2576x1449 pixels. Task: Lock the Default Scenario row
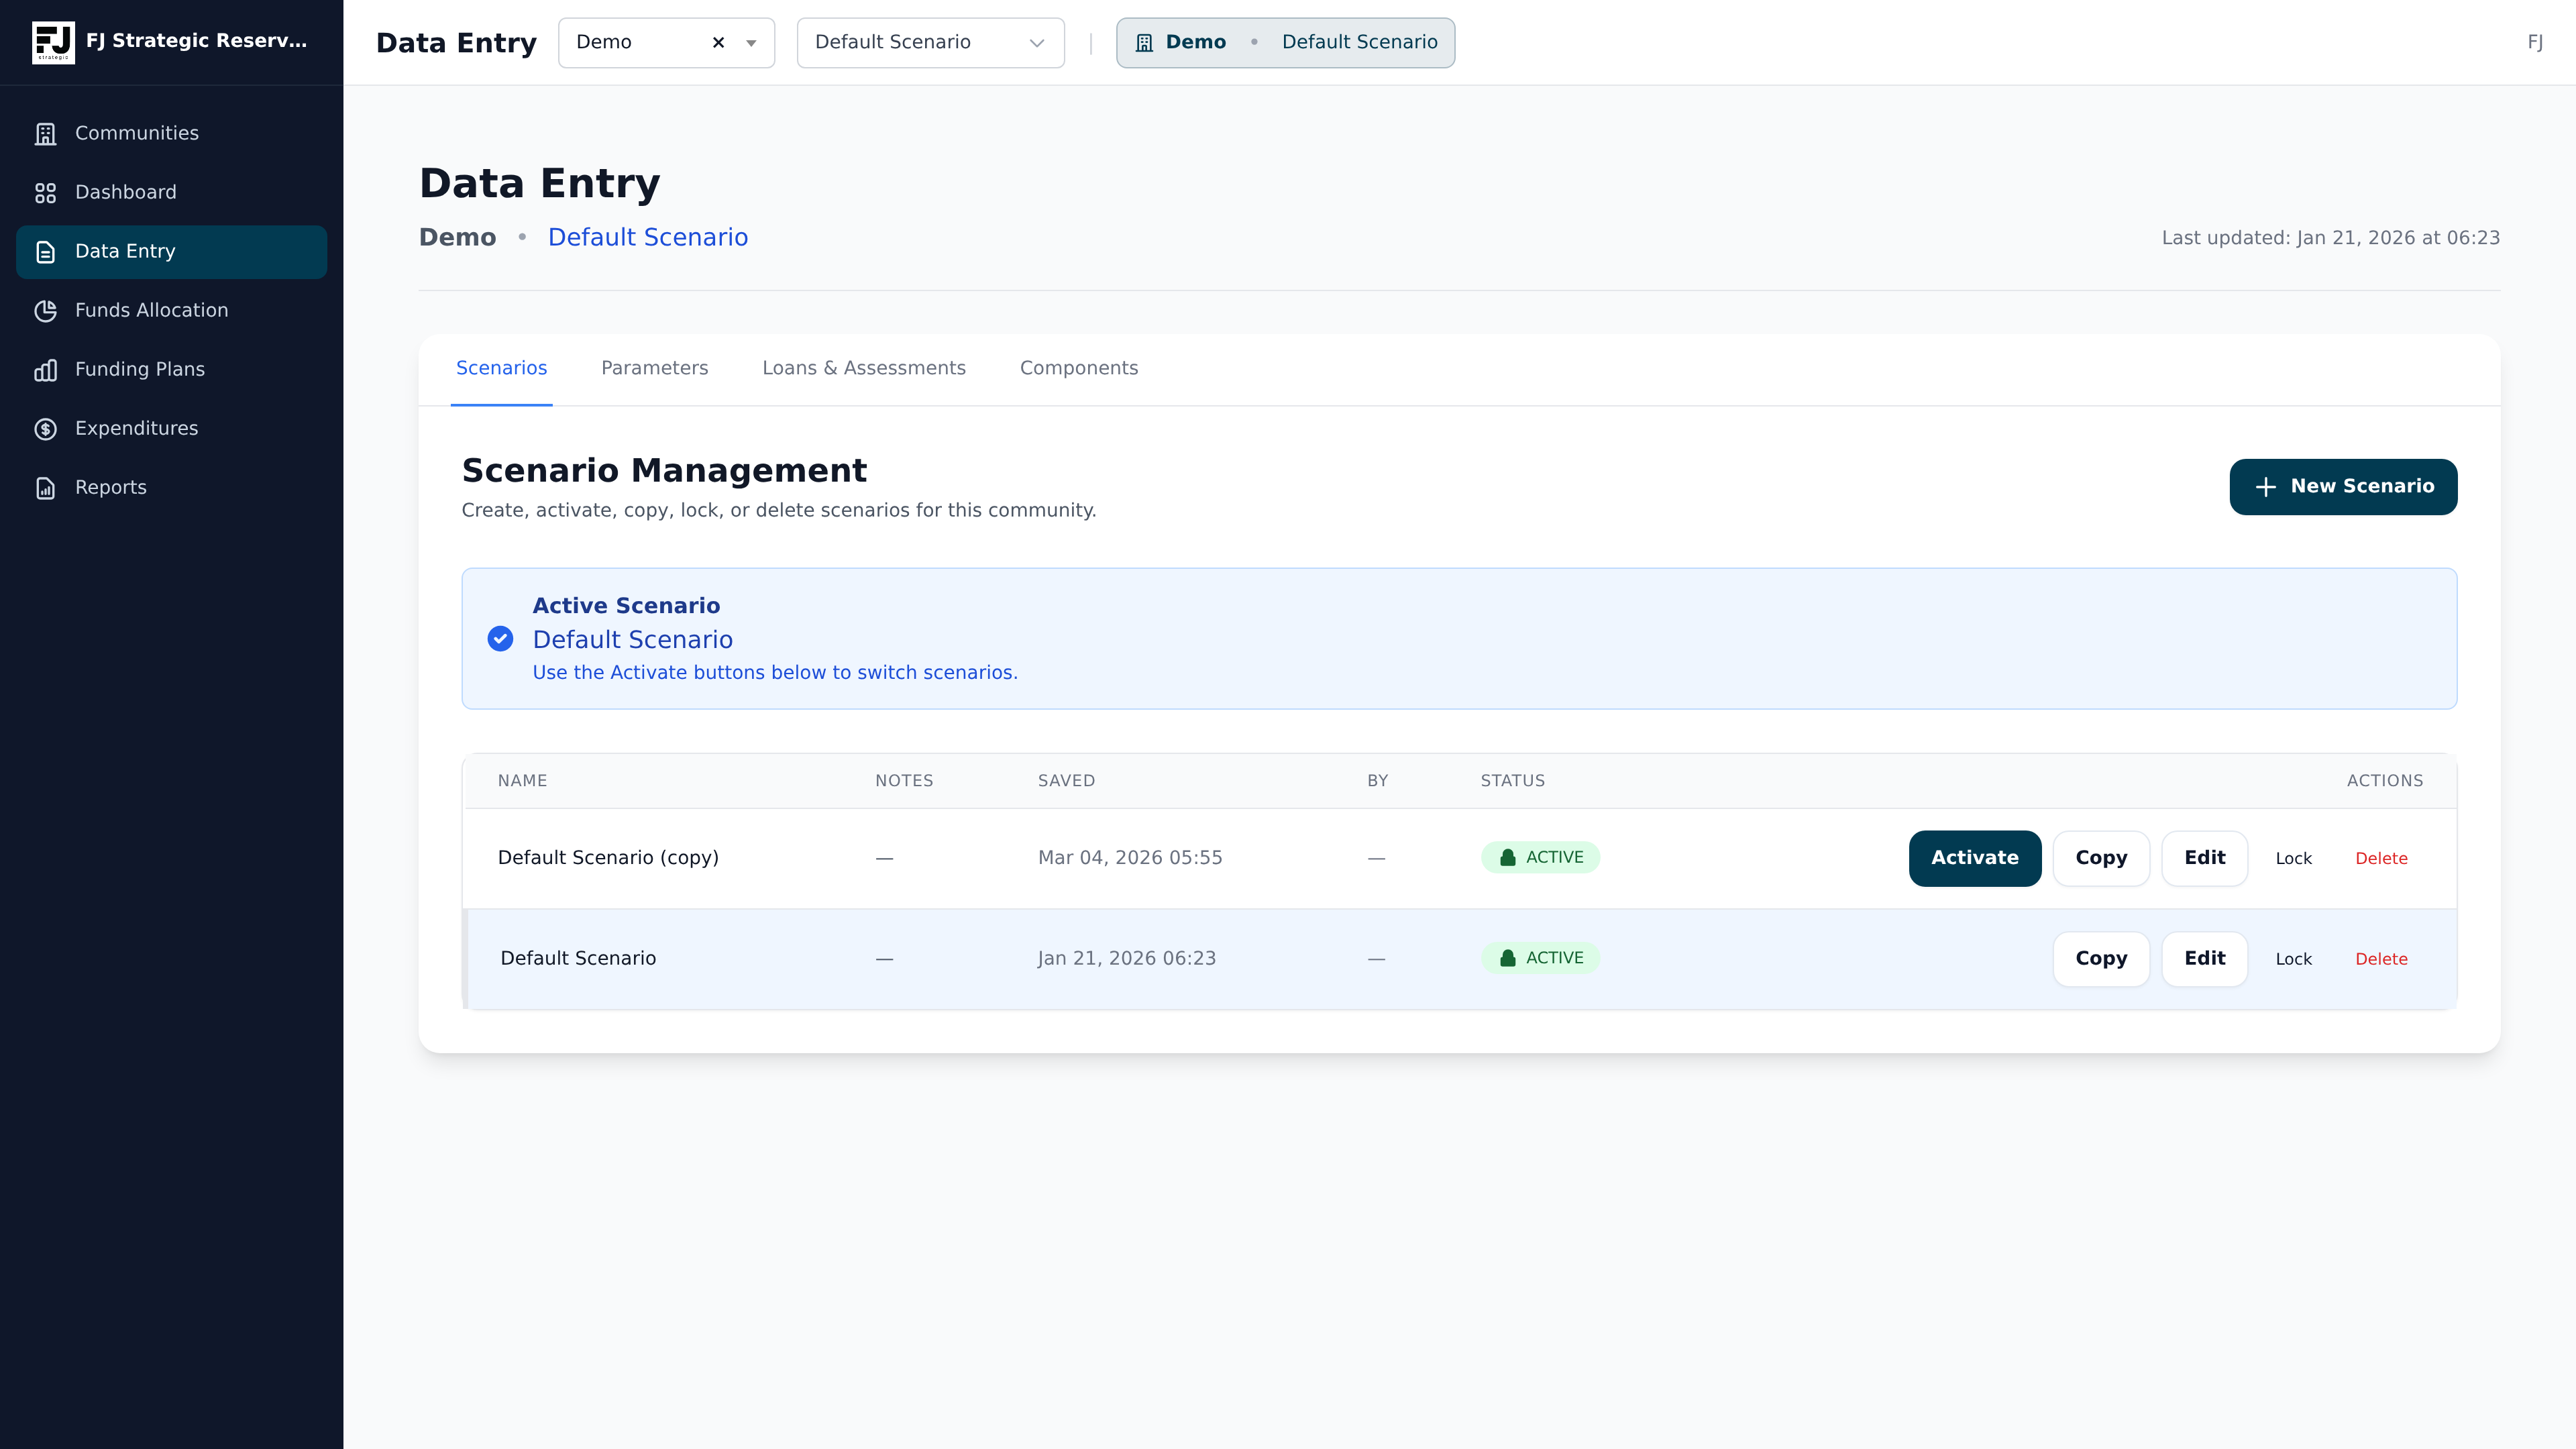pyautogui.click(x=2294, y=959)
